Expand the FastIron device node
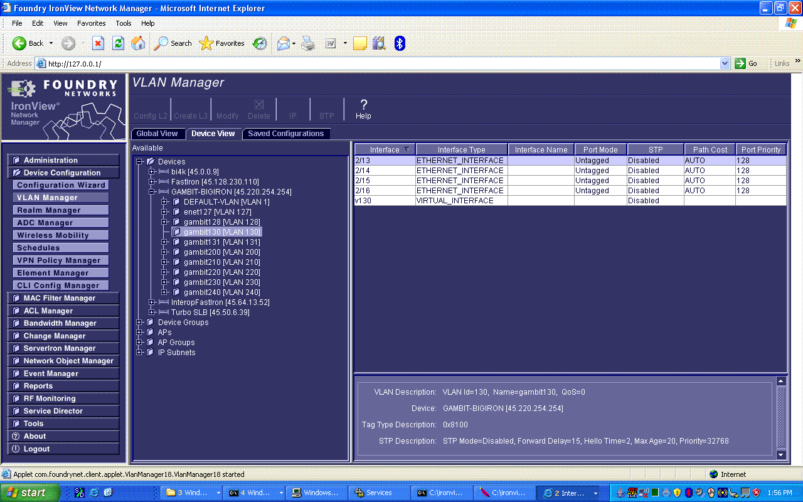803x502 pixels. pyautogui.click(x=152, y=182)
